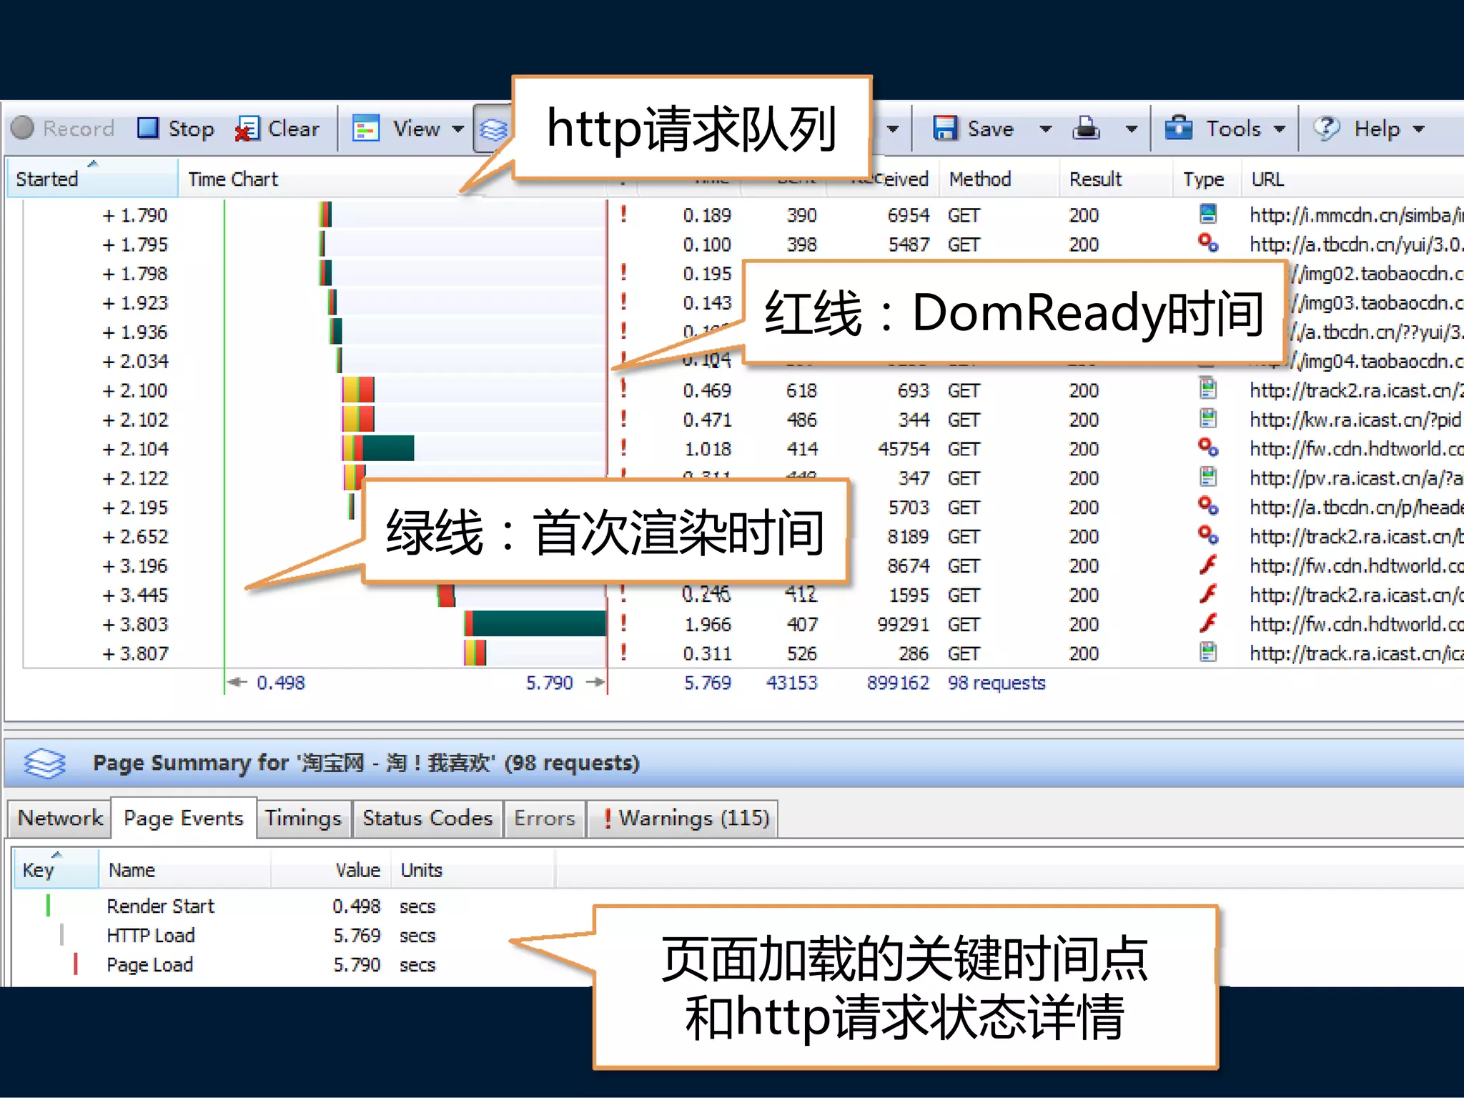
Task: Click warning exclamation mark on +1.790 row
Action: [x=623, y=214]
